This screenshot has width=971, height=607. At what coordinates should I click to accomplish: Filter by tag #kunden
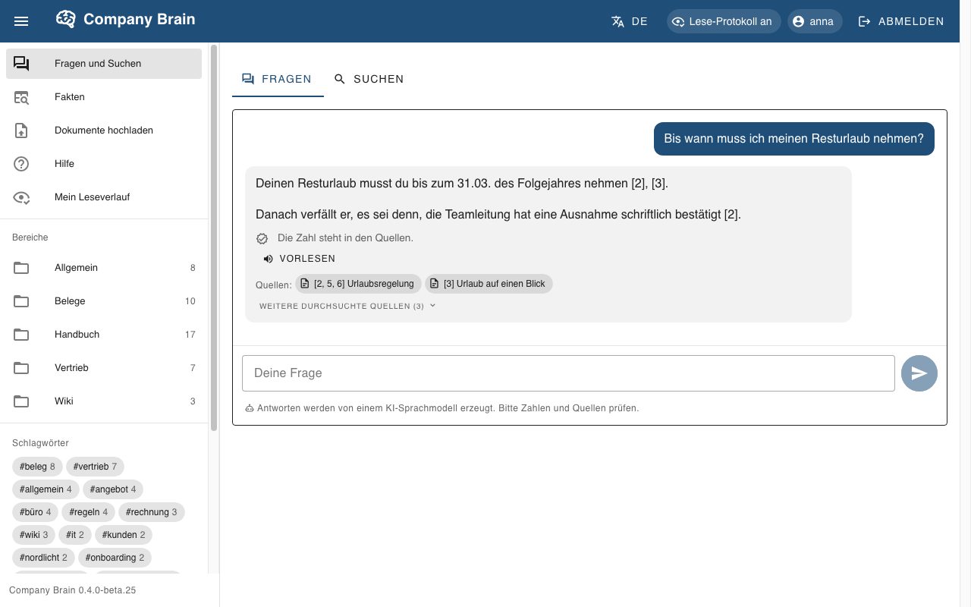[124, 535]
